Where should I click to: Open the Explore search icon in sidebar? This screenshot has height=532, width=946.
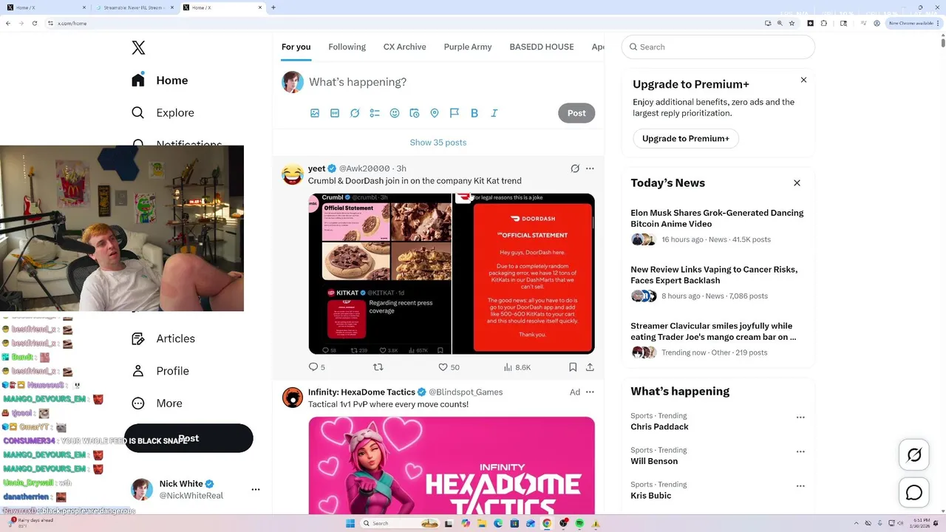tap(138, 113)
